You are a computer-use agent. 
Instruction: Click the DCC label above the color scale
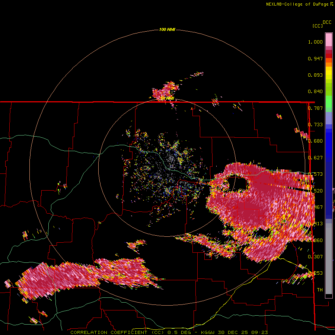click(x=327, y=22)
